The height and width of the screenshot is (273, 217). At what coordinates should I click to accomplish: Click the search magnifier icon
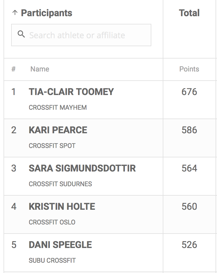click(21, 34)
